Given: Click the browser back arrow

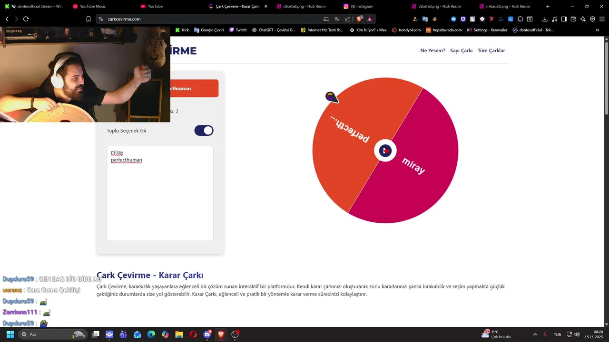Looking at the screenshot, I should coord(7,19).
